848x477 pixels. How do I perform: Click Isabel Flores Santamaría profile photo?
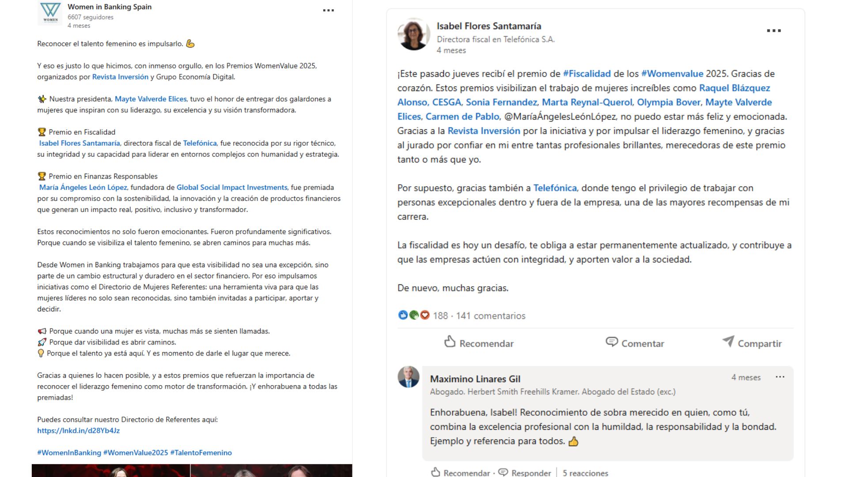[x=414, y=34]
